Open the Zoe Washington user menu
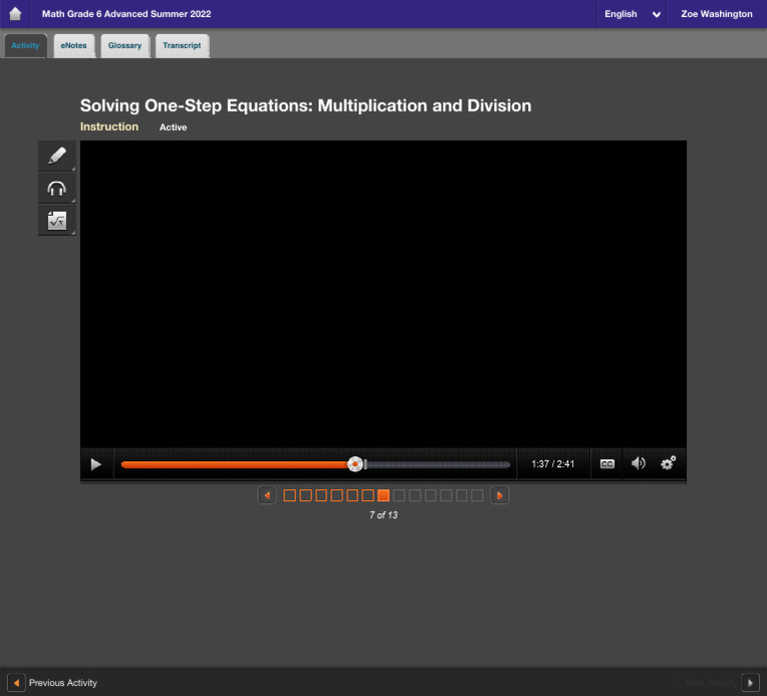The width and height of the screenshot is (767, 696). click(x=717, y=14)
